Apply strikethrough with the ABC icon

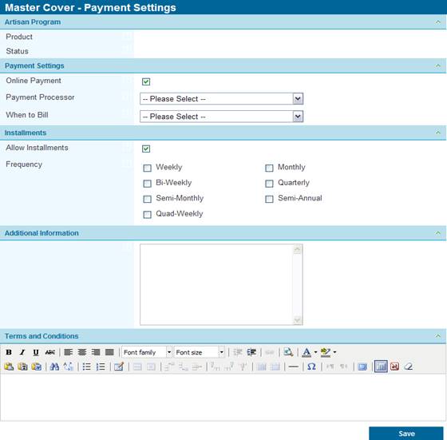[49, 352]
